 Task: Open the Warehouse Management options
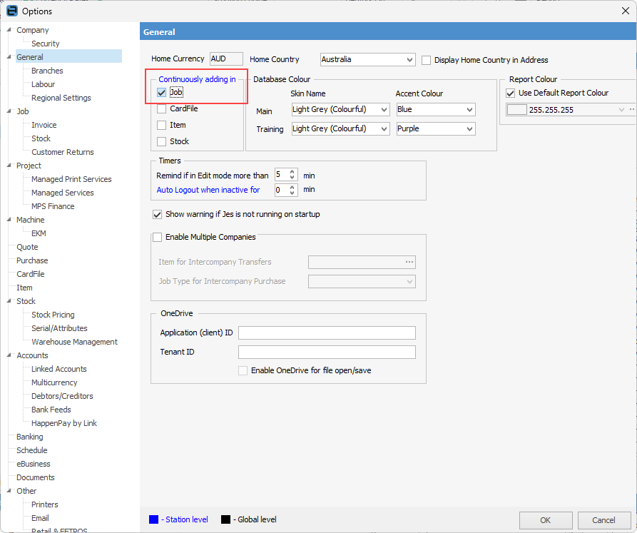(x=74, y=342)
